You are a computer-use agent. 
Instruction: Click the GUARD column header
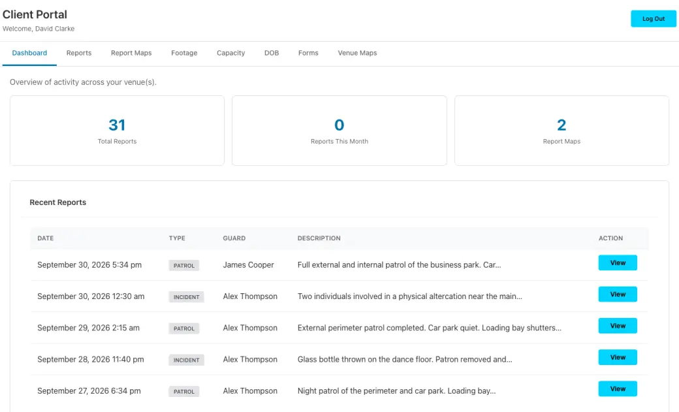pos(234,238)
